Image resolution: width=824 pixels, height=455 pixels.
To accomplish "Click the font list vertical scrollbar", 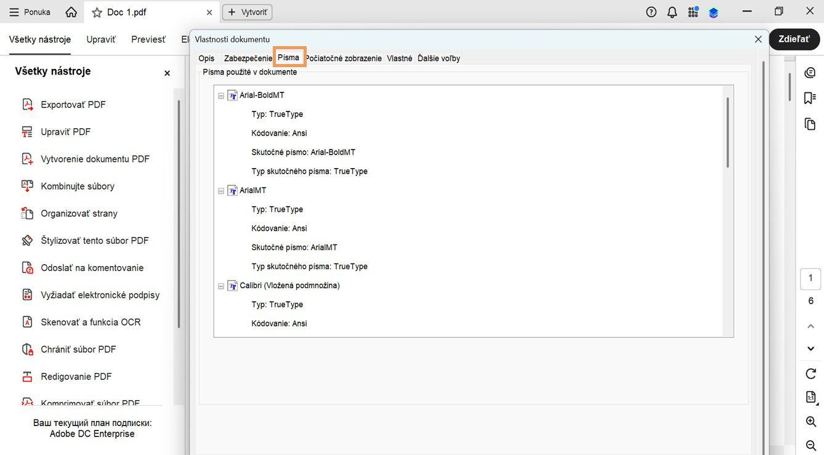I will pyautogui.click(x=727, y=132).
